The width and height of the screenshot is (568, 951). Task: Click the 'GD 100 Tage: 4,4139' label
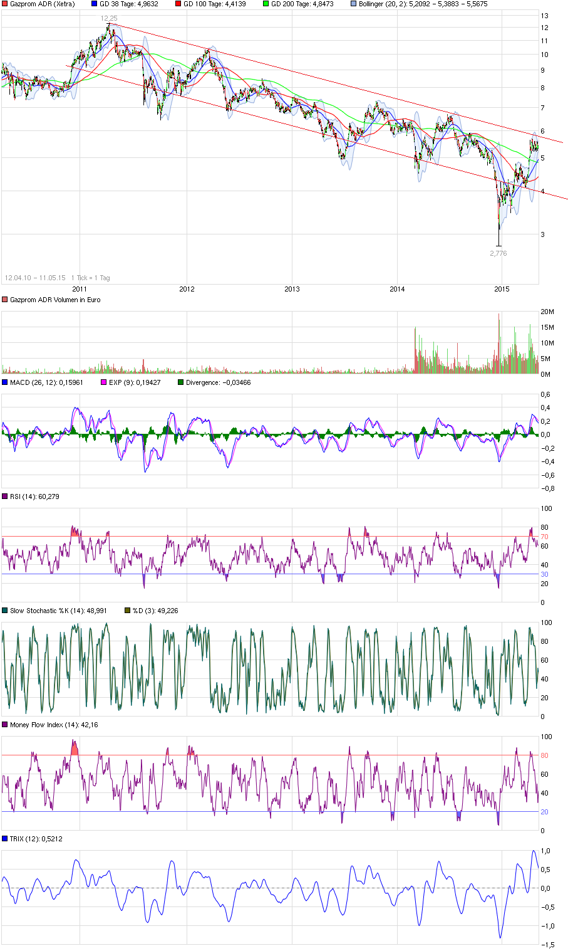[214, 4]
